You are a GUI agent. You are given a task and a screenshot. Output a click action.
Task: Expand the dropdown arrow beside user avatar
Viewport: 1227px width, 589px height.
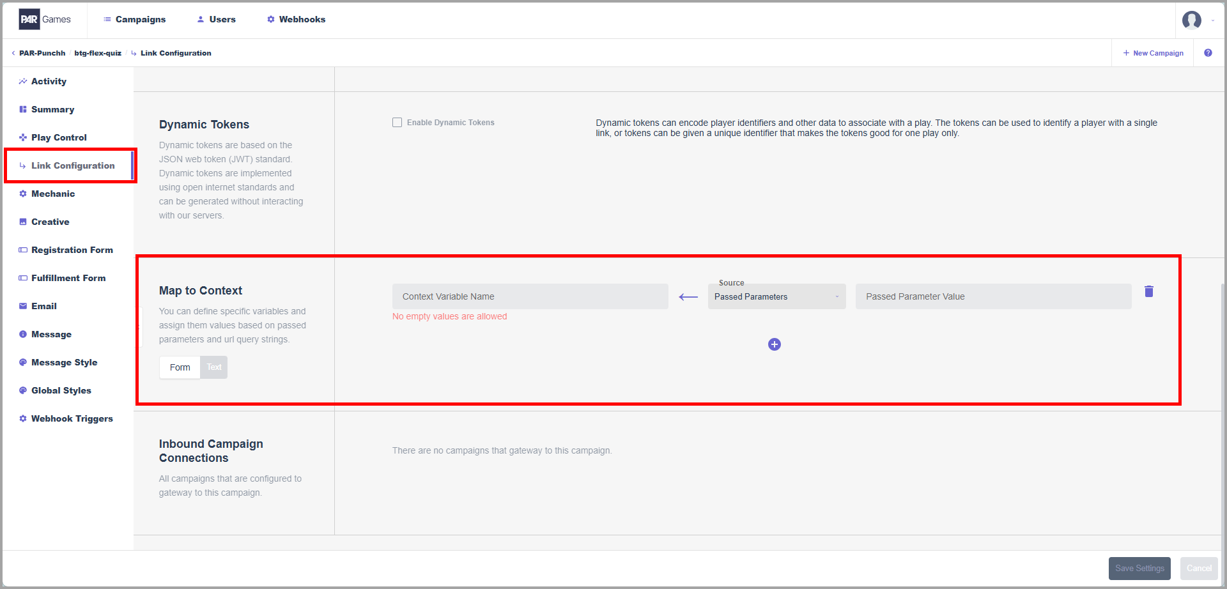1213,20
